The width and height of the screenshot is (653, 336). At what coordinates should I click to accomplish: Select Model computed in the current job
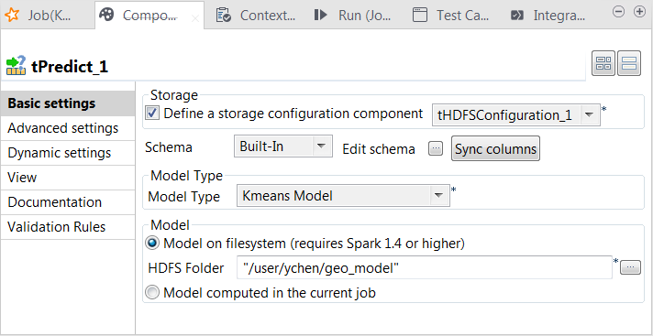152,293
